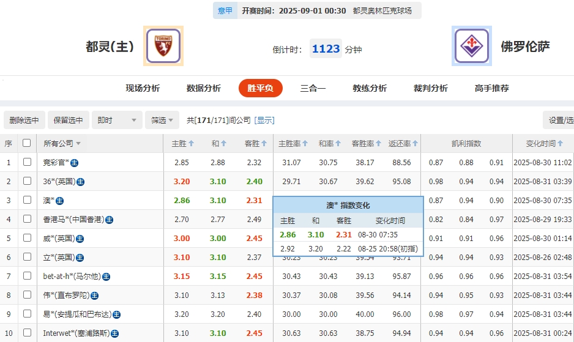Screen dimensions: 574x342
Task: Click the 意甲 league tag
Action: 225,10
